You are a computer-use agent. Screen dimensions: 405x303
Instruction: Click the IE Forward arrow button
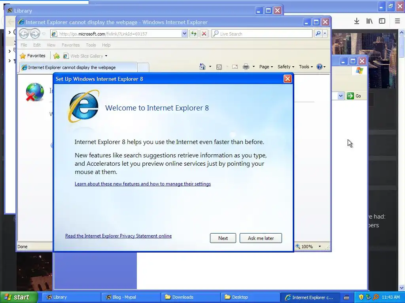point(35,34)
